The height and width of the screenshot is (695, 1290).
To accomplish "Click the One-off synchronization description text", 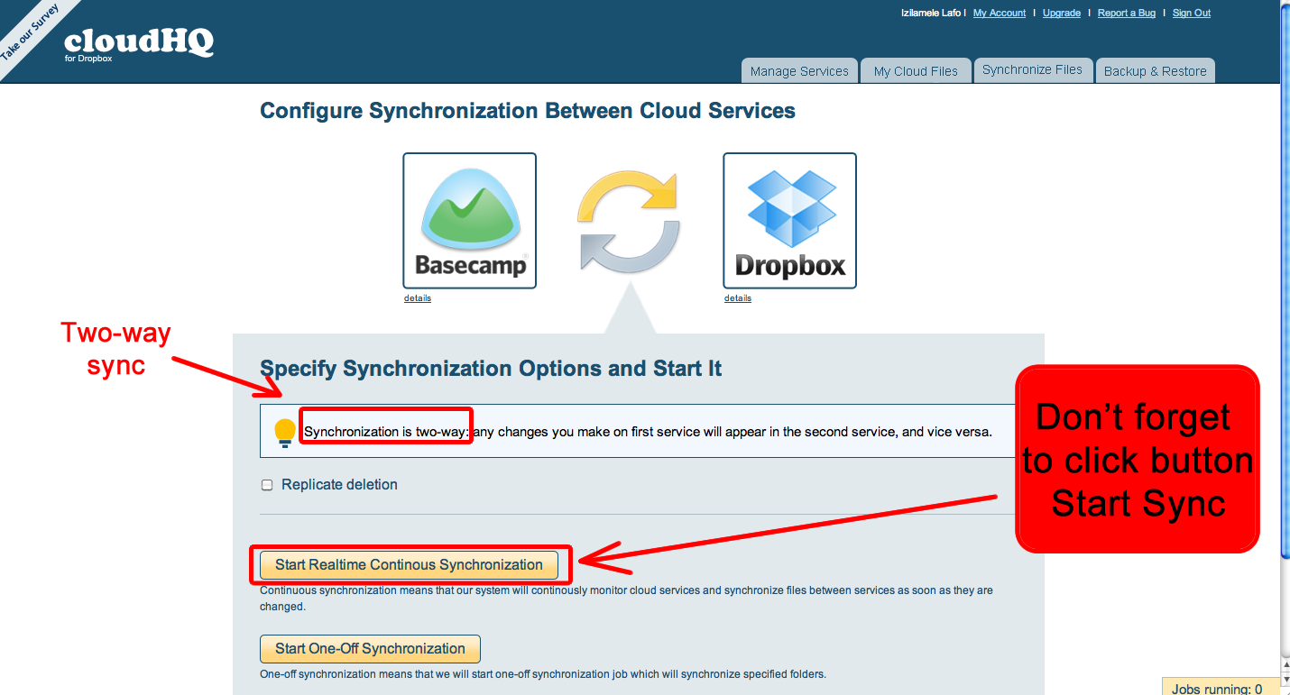I will click(543, 674).
